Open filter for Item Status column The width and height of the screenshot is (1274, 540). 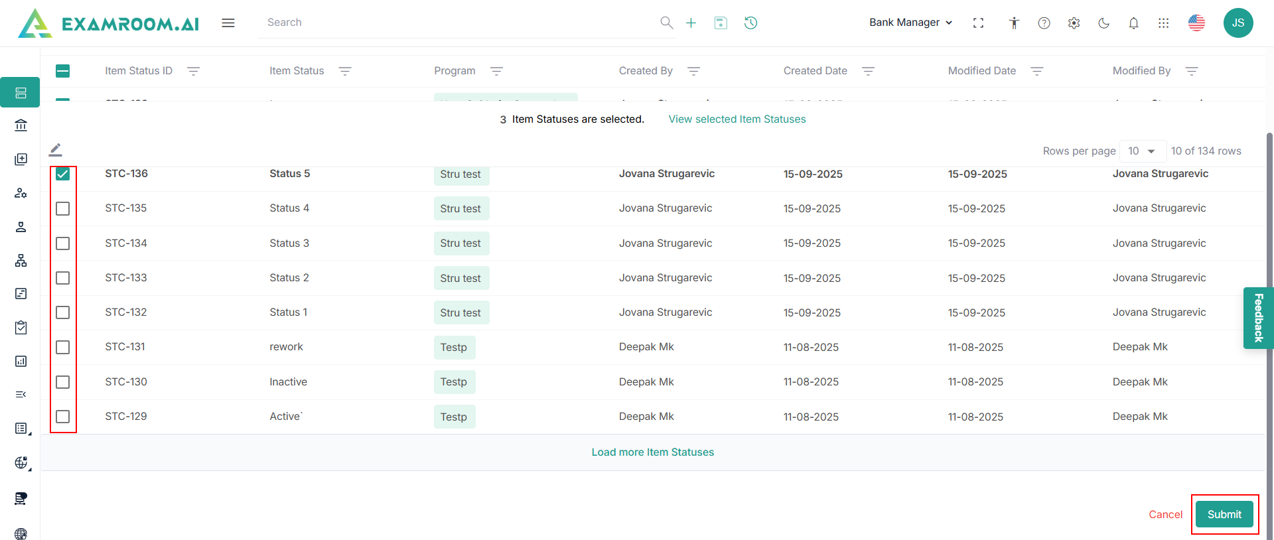point(345,71)
